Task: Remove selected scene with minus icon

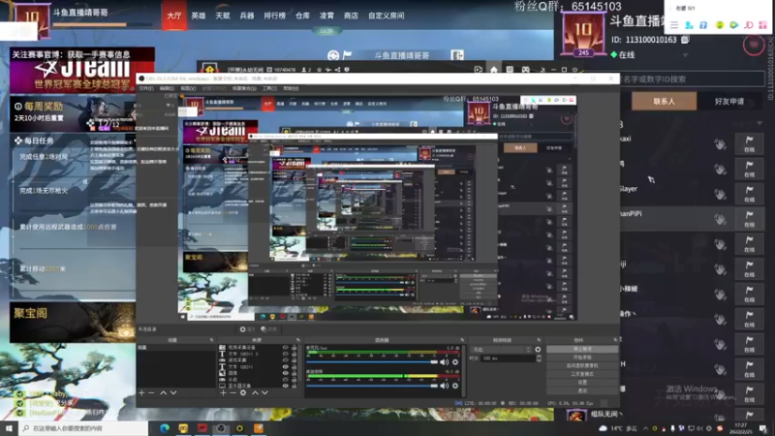Action: (152, 392)
